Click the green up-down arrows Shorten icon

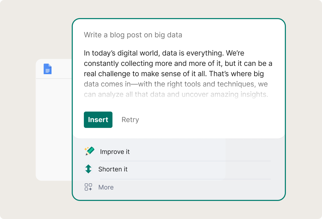coord(88,169)
